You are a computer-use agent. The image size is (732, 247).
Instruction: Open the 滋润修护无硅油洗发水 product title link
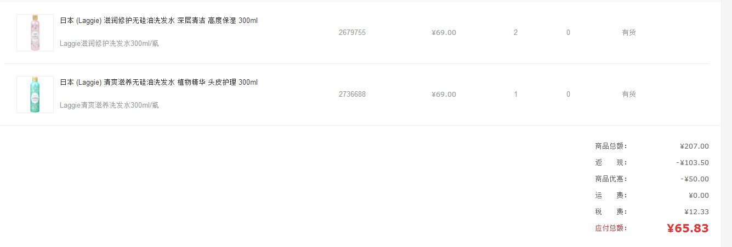[158, 21]
